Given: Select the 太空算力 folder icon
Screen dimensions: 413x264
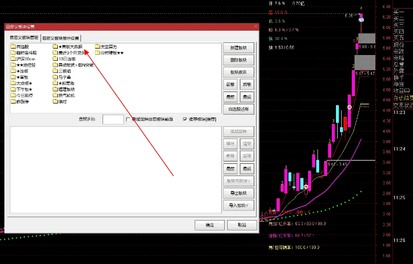Looking at the screenshot, I should point(97,46).
